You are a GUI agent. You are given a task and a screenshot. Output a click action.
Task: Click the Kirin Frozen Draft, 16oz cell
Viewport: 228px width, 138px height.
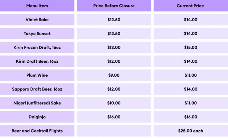coord(37,48)
